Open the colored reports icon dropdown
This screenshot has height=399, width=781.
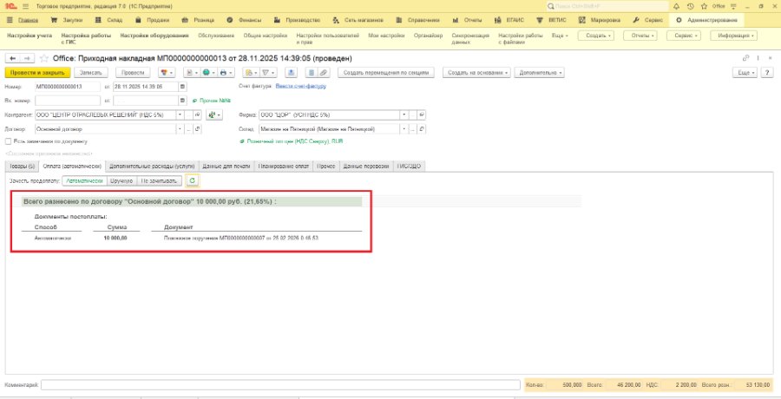coord(167,73)
